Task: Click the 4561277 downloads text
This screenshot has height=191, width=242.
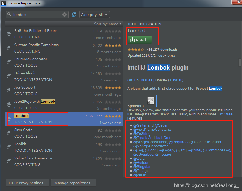Action: [x=162, y=50]
